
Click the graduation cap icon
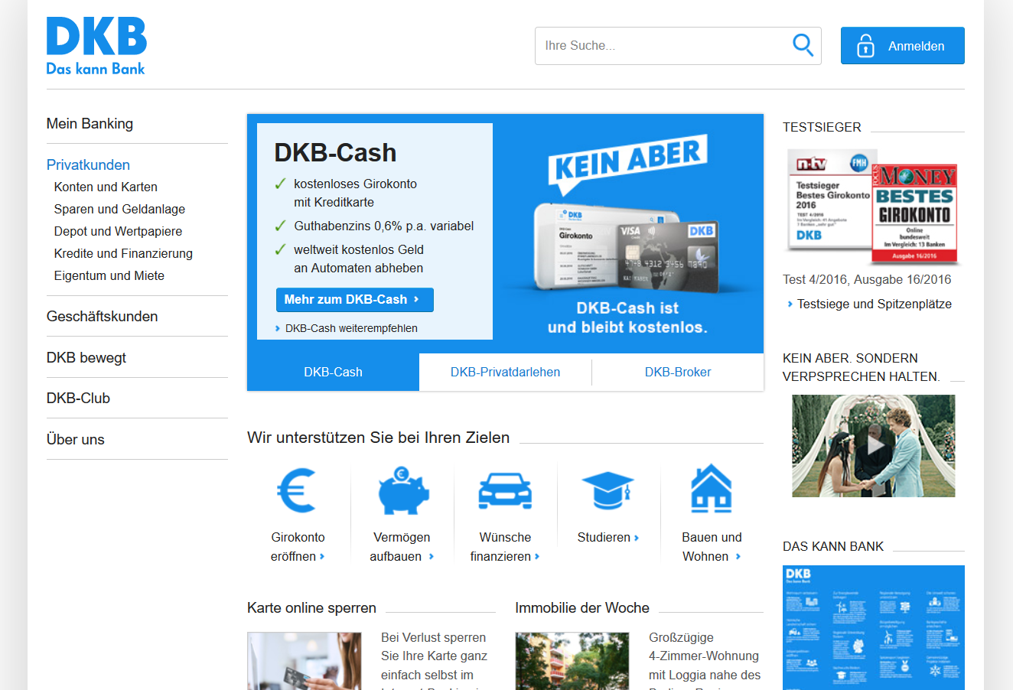(608, 490)
